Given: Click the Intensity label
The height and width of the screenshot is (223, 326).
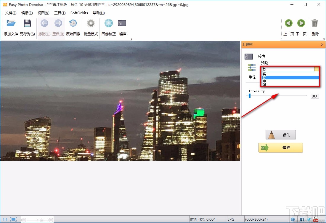Looking at the screenshot, I should [x=256, y=91].
